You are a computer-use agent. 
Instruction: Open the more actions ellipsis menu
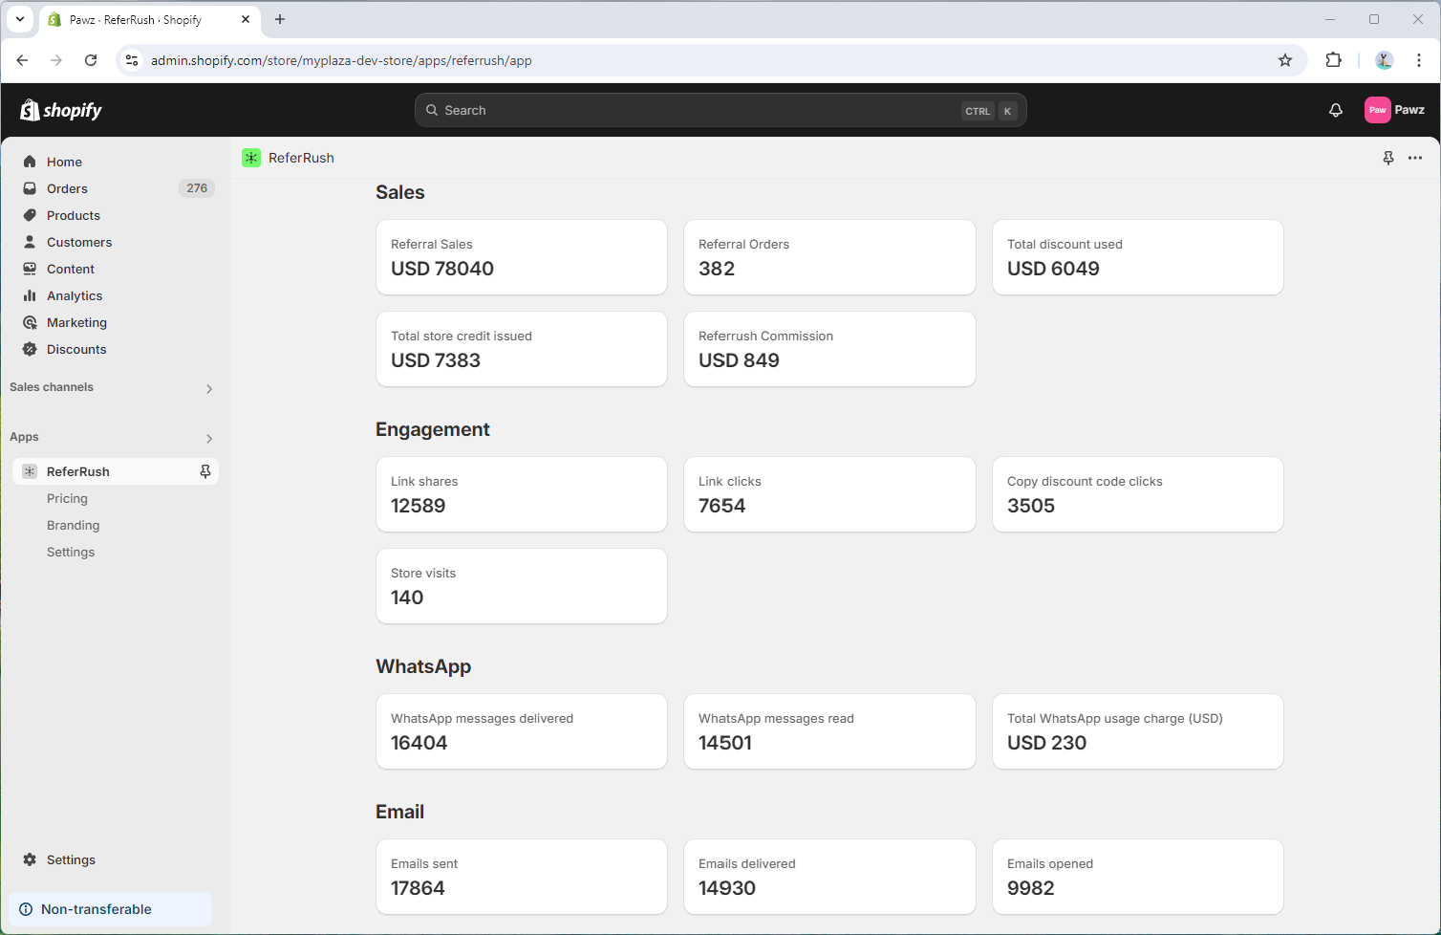[x=1415, y=158]
